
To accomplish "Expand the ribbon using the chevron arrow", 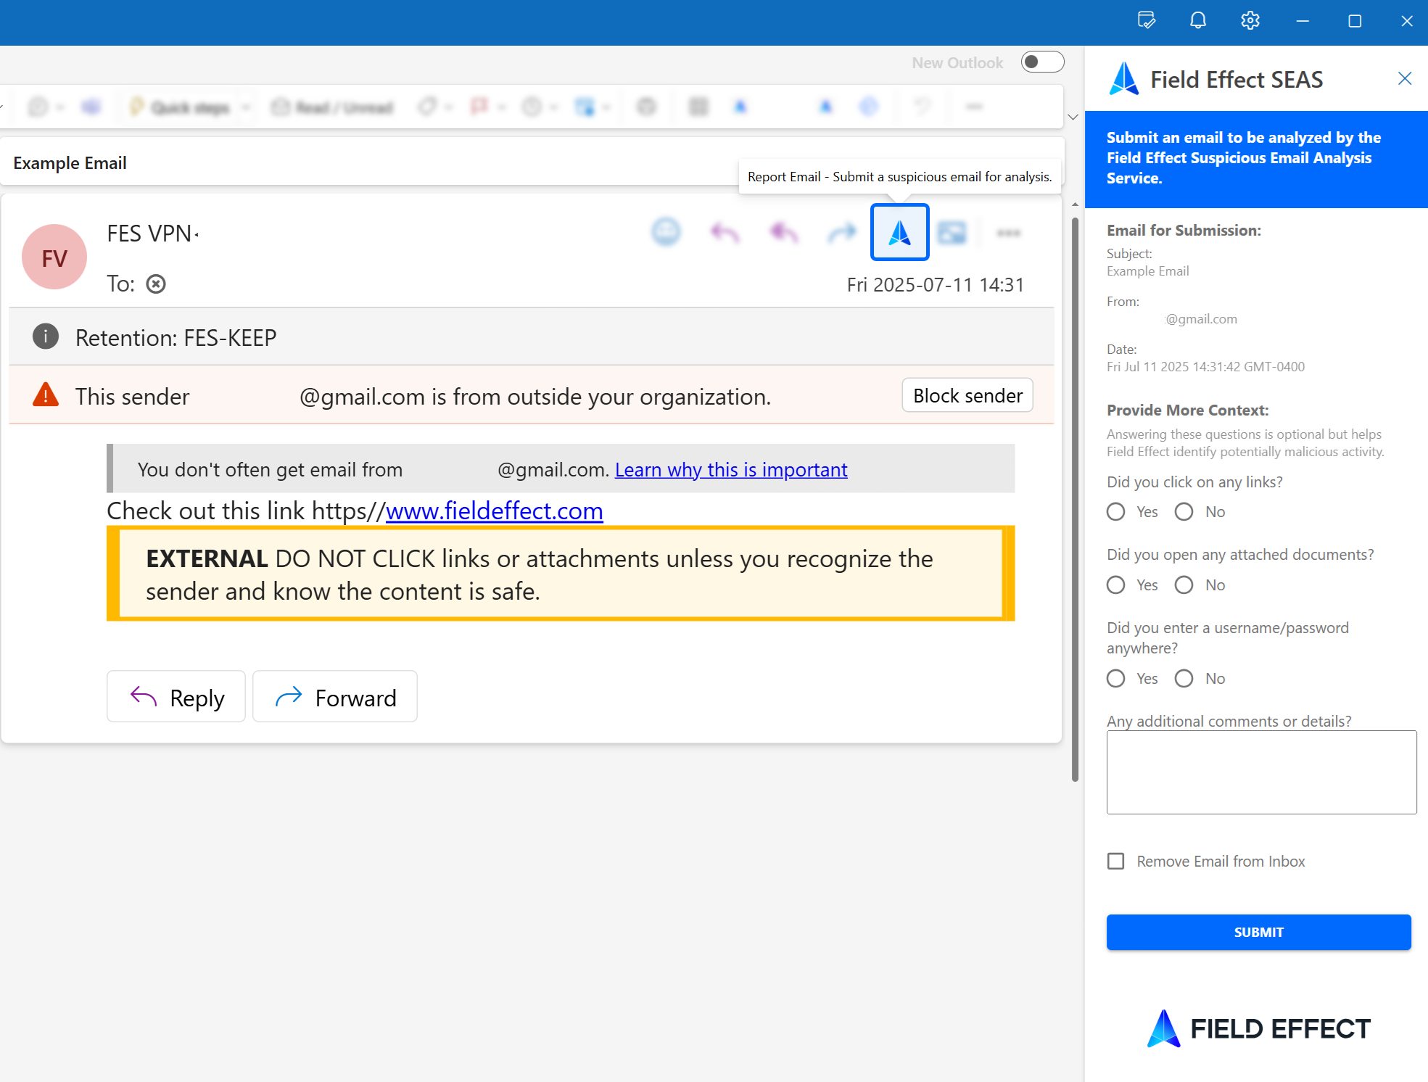I will click(x=1073, y=117).
